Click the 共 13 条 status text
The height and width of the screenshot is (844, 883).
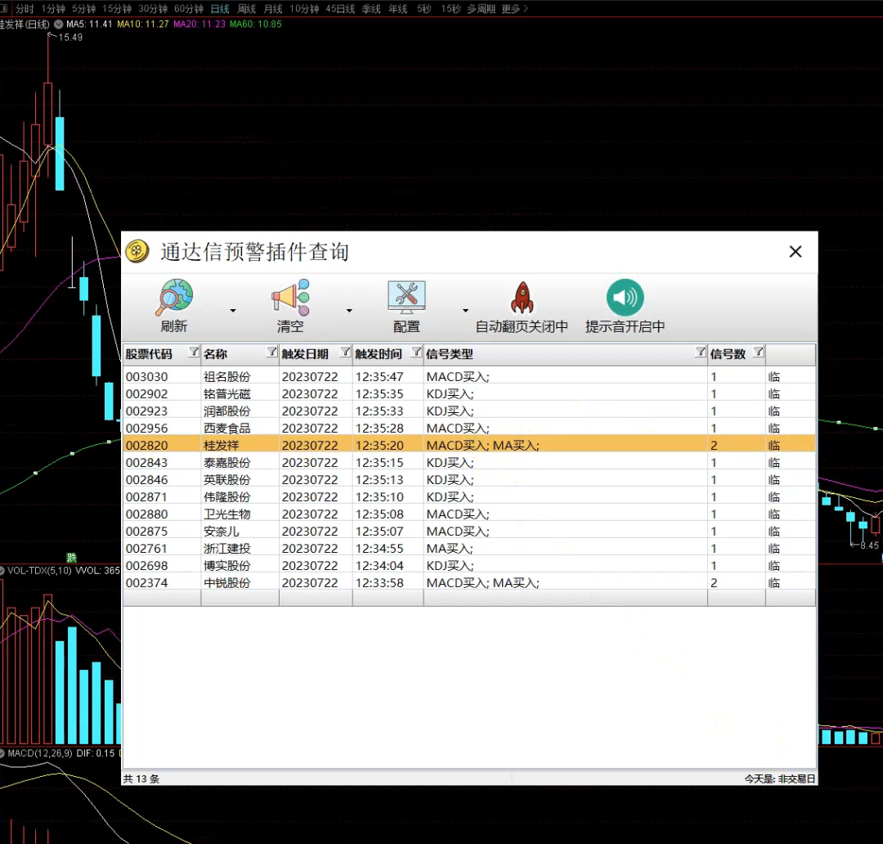[141, 779]
